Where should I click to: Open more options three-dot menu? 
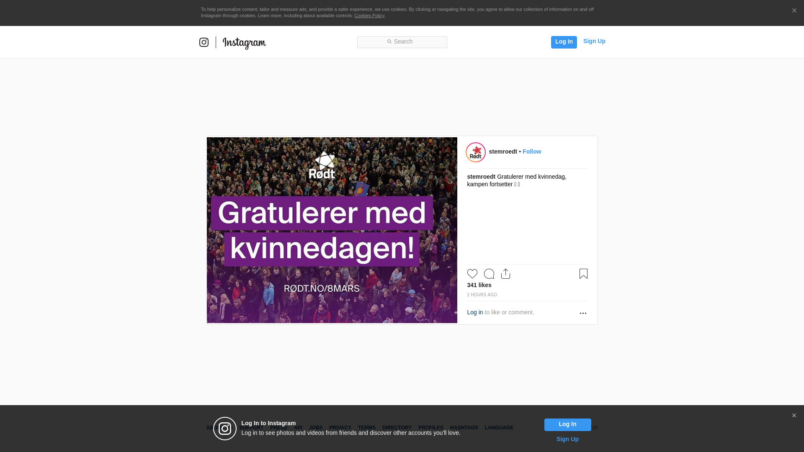point(583,313)
